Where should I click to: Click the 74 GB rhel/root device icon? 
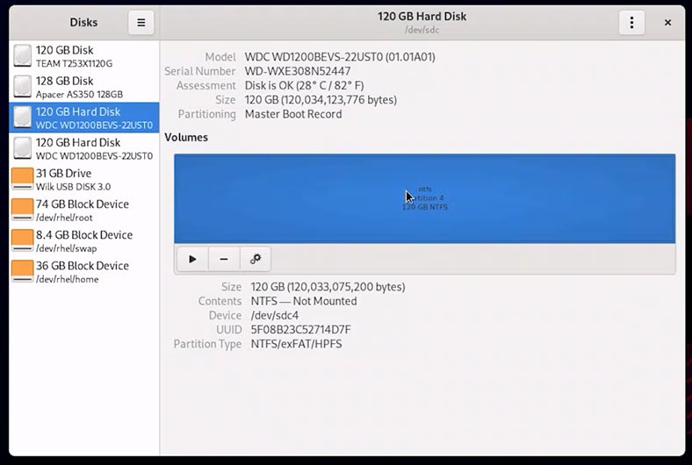23,210
